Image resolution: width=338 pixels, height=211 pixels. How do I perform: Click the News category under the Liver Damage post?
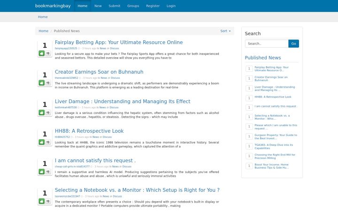(102, 107)
